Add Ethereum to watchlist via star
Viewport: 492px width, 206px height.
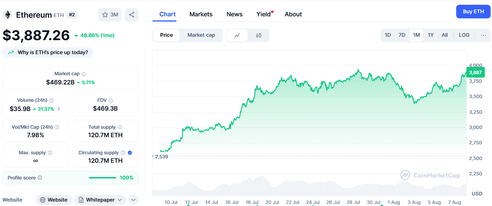click(x=110, y=15)
